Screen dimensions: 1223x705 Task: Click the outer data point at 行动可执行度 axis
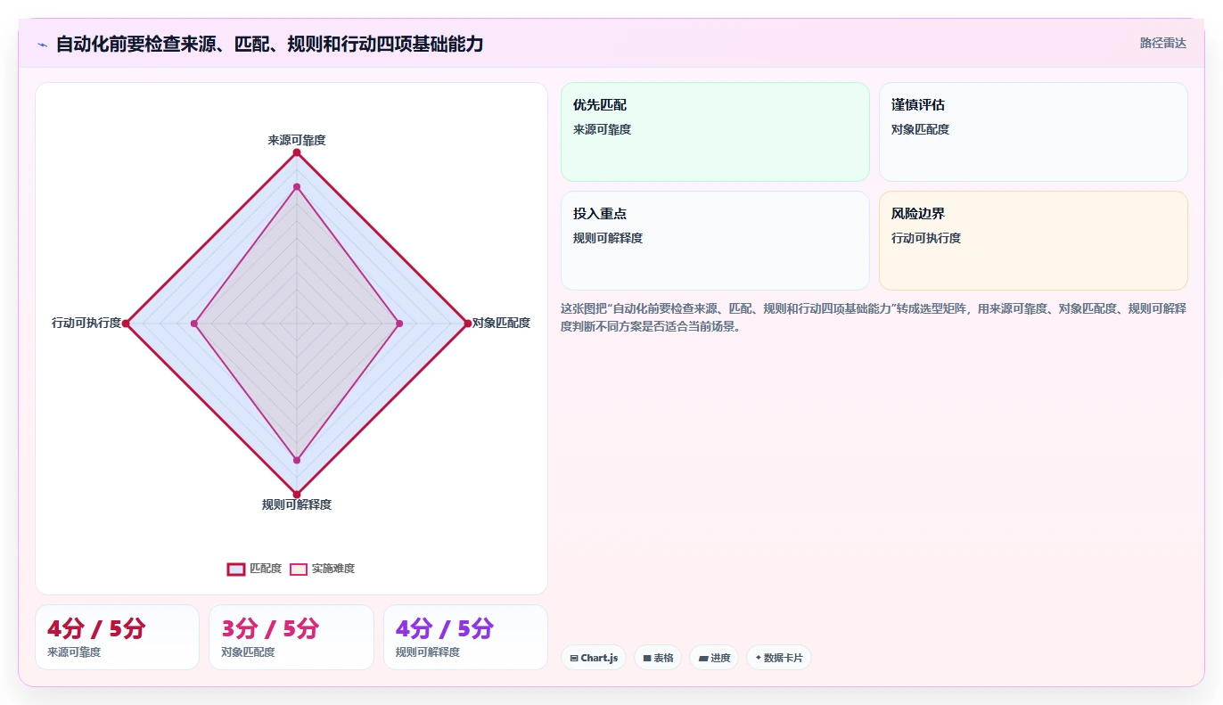tap(126, 324)
